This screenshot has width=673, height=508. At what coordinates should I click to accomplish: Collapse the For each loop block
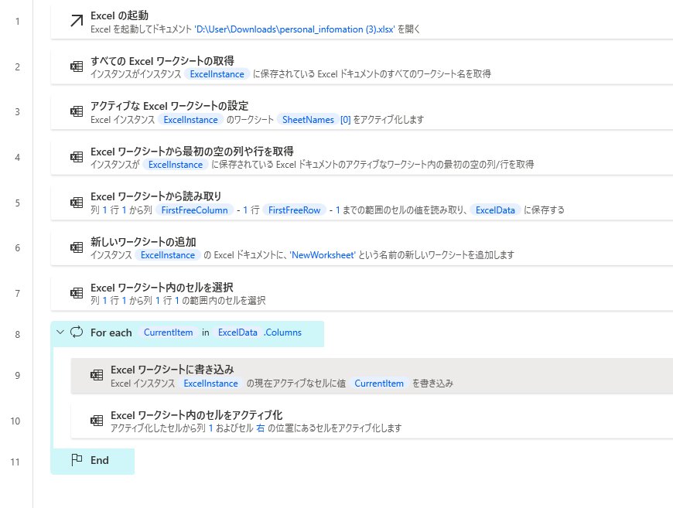pos(60,332)
